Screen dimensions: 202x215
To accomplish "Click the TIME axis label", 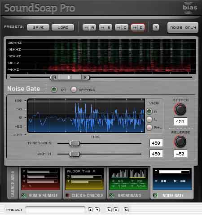I will point(95,137).
